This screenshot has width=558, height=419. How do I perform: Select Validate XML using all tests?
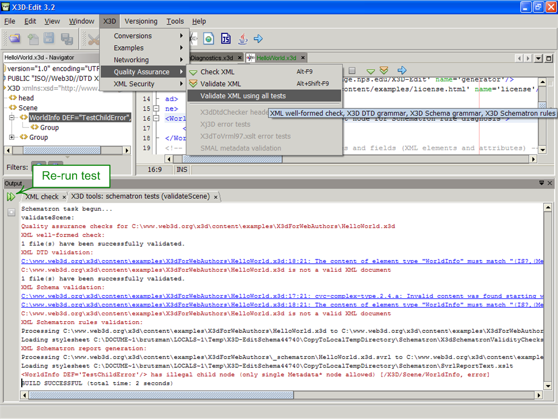[264, 96]
